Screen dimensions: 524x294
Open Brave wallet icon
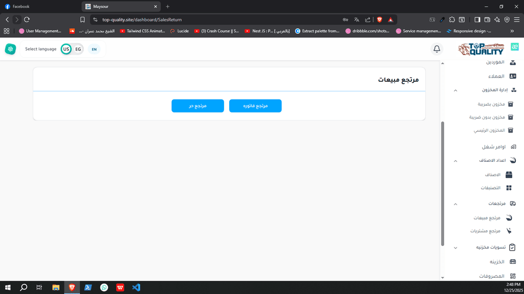click(x=487, y=20)
